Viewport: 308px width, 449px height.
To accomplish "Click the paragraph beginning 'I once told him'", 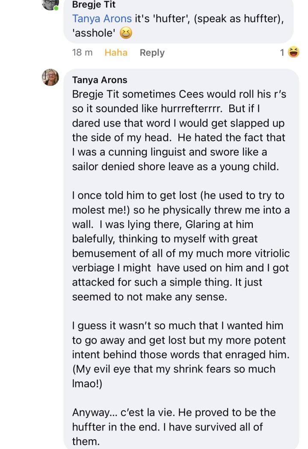I will [x=180, y=246].
